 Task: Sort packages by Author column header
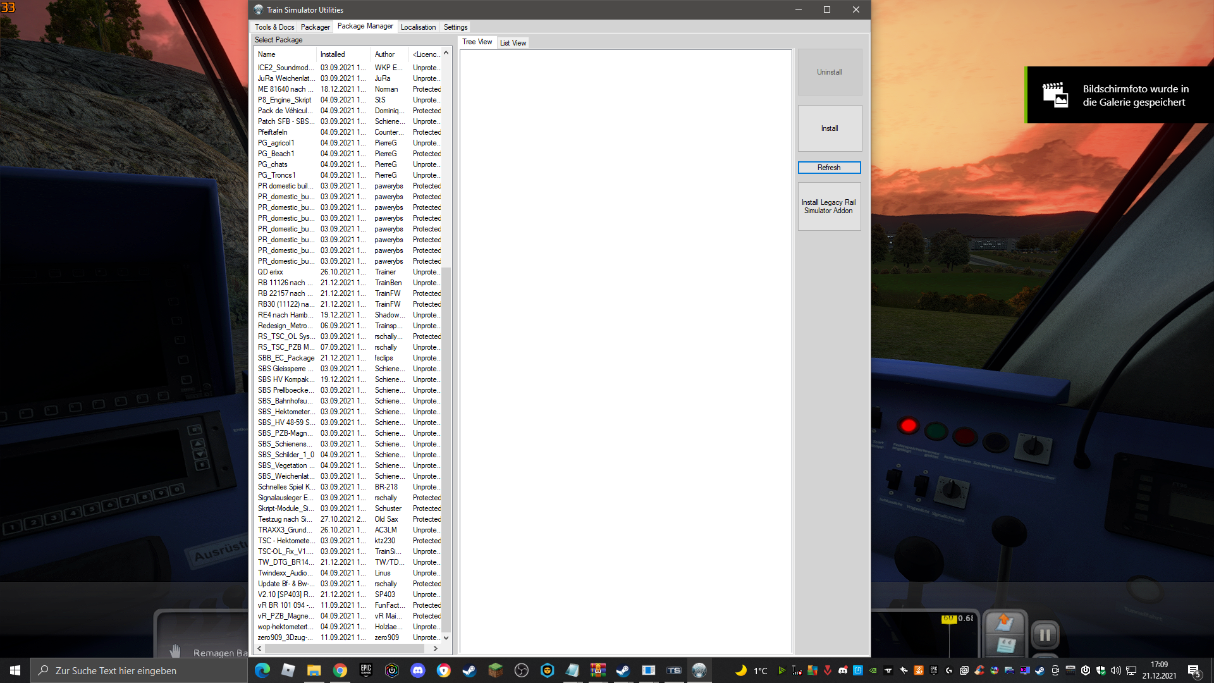click(384, 54)
